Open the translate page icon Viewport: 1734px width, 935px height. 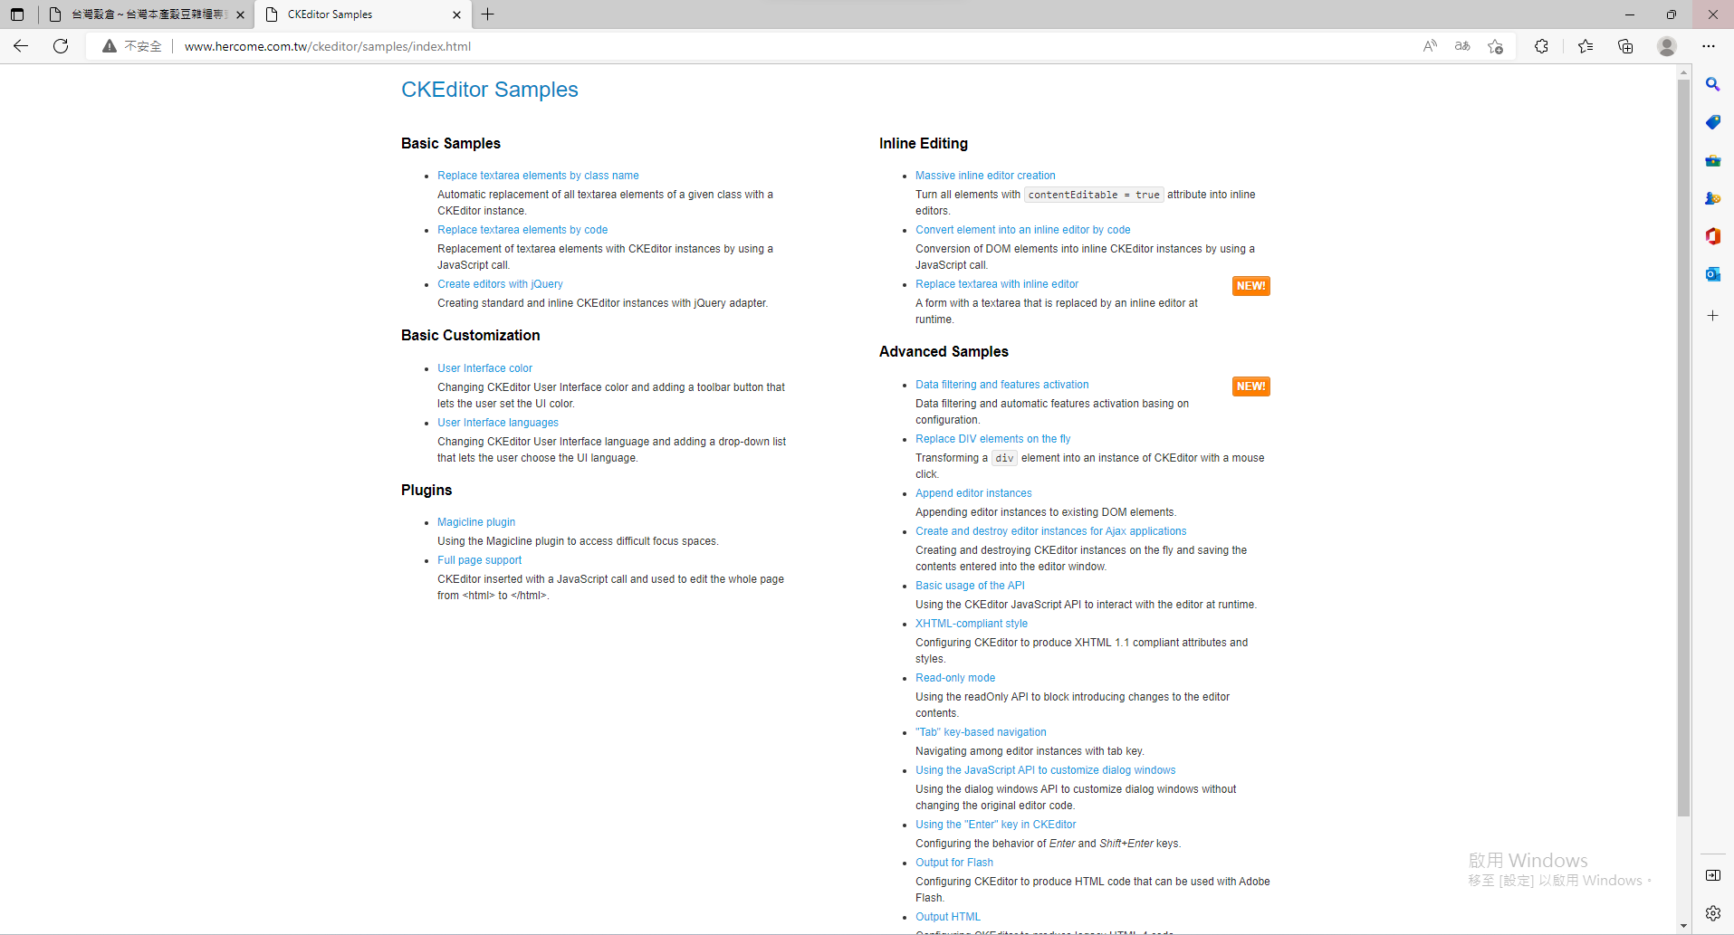point(1462,46)
